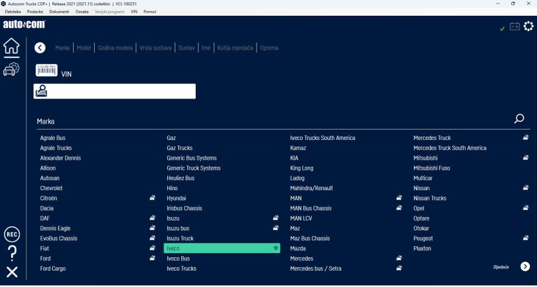Click into the VIN input field
The image size is (537, 287).
point(115,92)
